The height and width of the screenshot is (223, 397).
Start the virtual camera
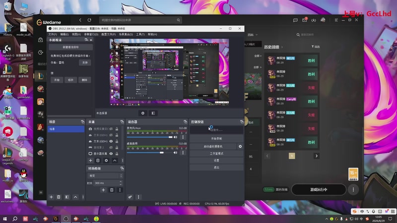[213, 146]
